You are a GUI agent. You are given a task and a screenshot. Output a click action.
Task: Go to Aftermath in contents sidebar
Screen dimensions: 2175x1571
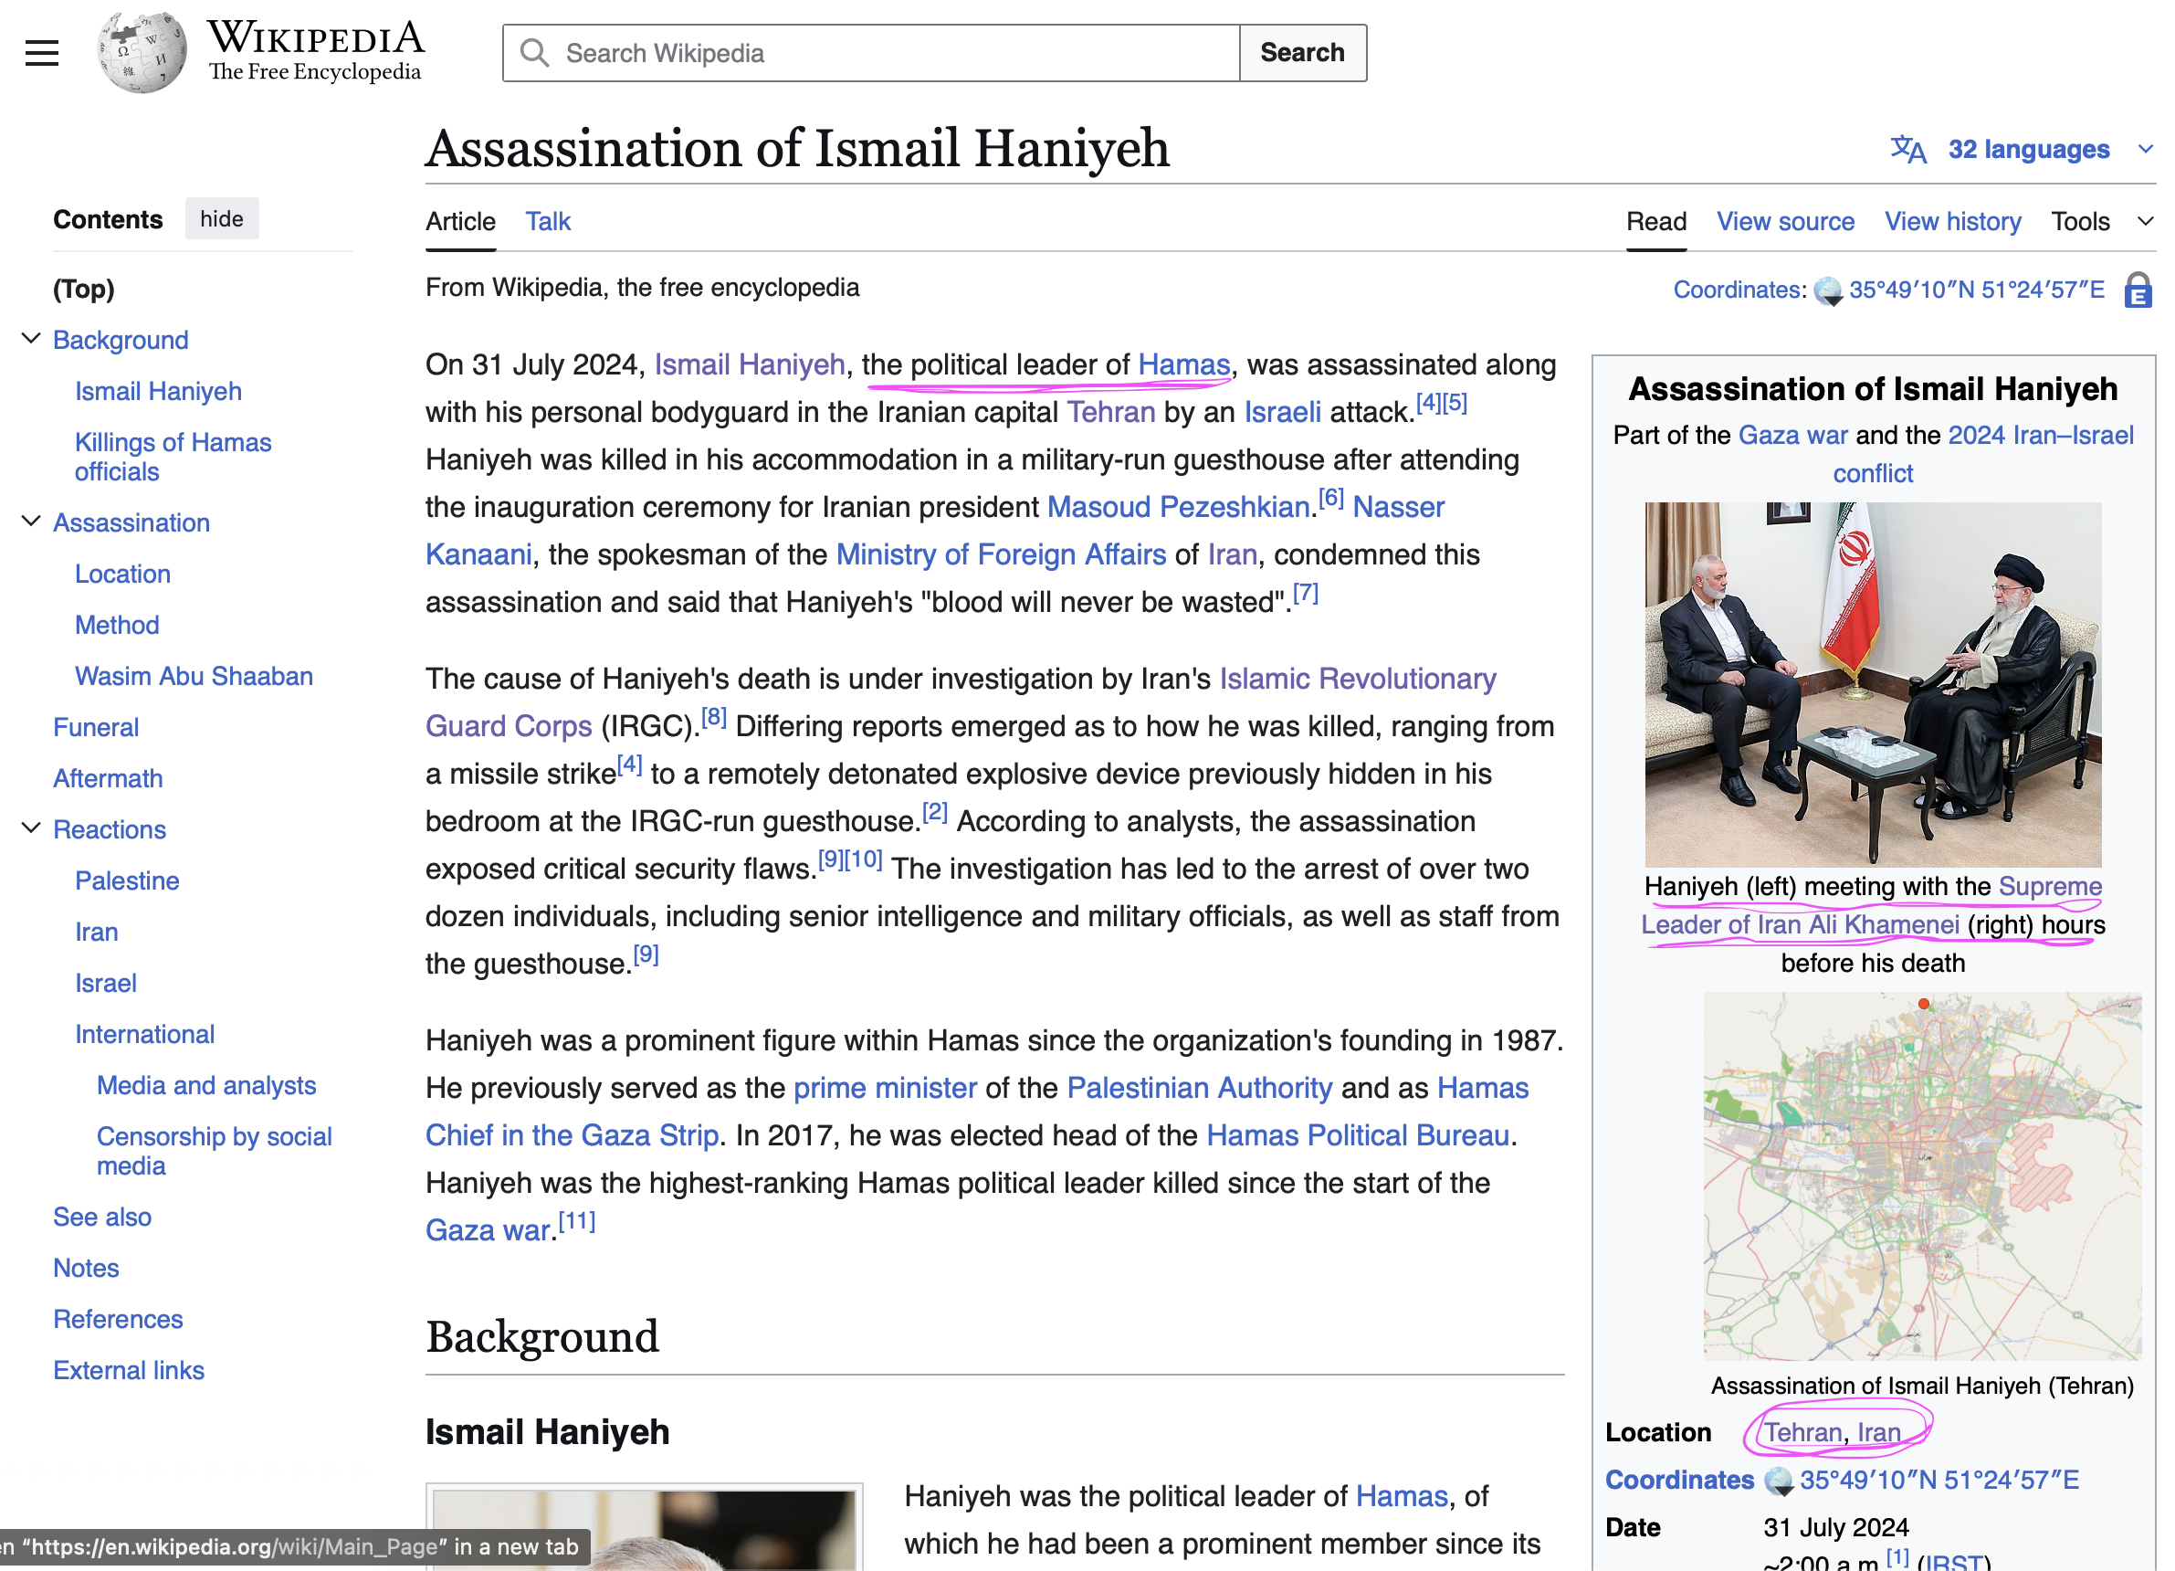[x=108, y=778]
